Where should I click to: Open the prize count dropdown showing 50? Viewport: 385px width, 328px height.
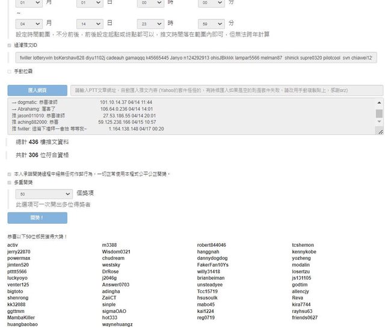click(44, 194)
